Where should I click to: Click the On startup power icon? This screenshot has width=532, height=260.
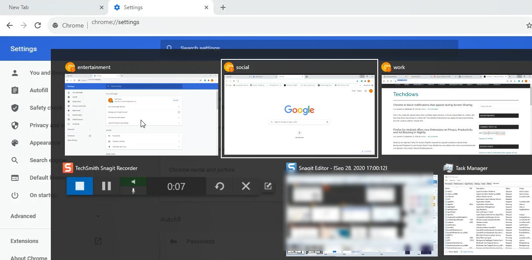[x=15, y=195]
